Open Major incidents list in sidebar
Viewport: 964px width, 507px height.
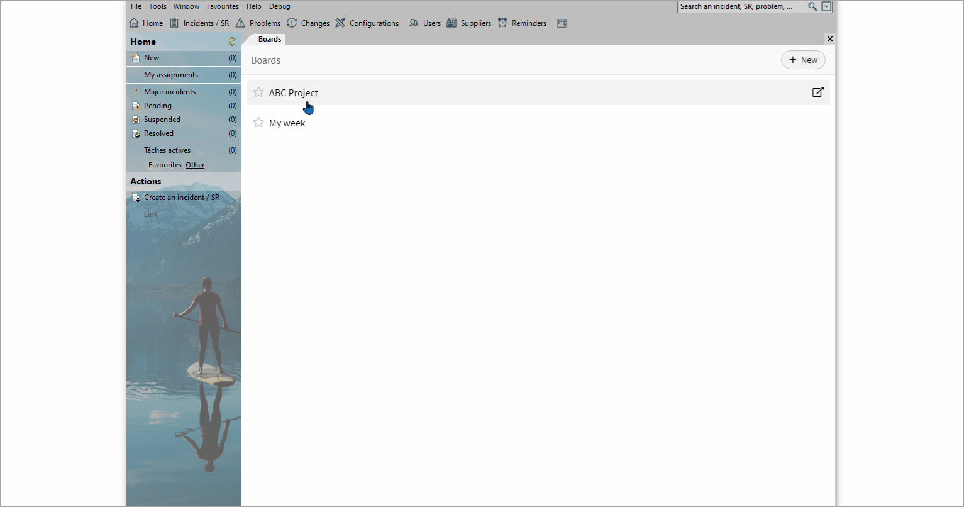(170, 92)
